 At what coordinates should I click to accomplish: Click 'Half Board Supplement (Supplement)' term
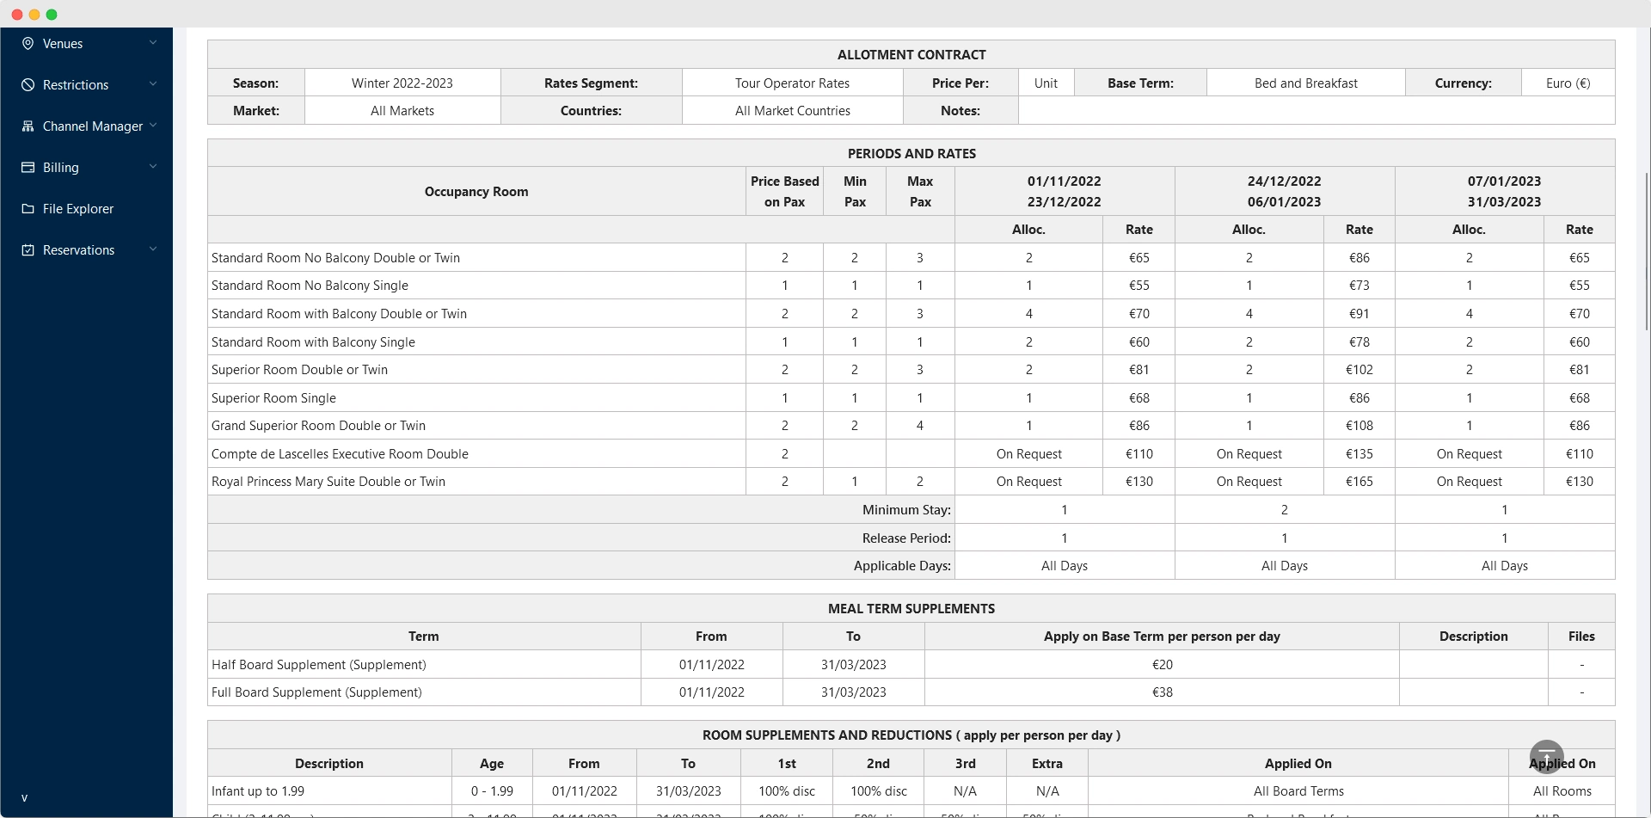coord(319,665)
